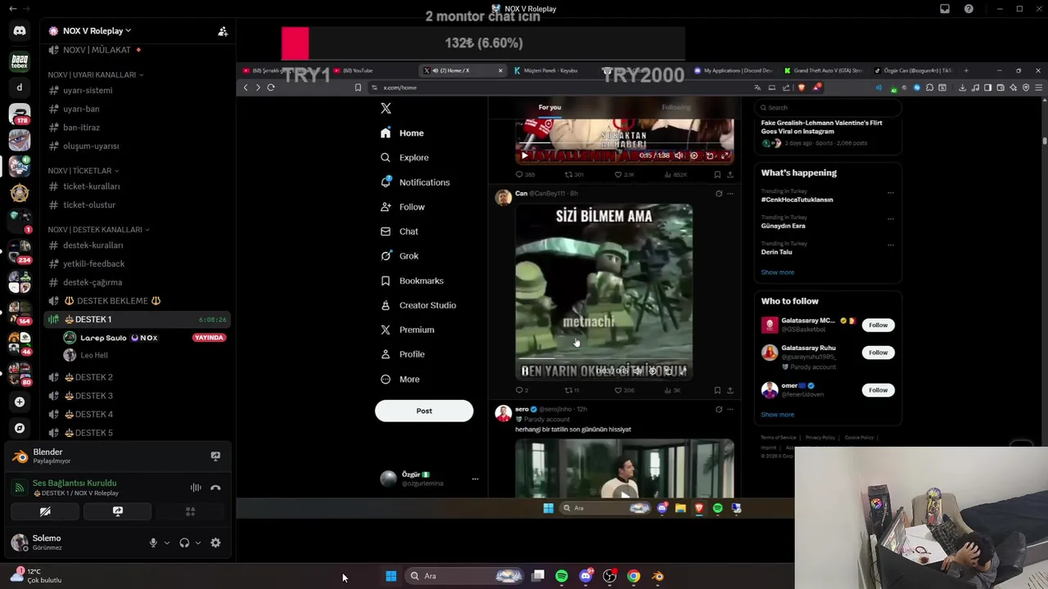The image size is (1048, 589).
Task: Open the three-dot menu on Can's tweet
Action: [730, 194]
